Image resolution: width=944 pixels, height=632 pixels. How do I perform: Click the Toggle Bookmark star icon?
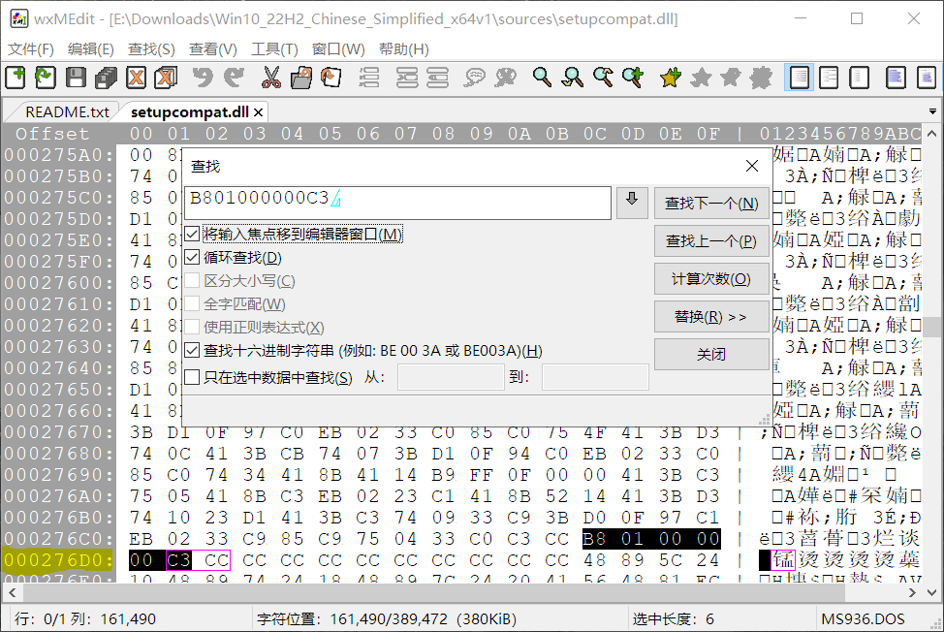click(670, 78)
